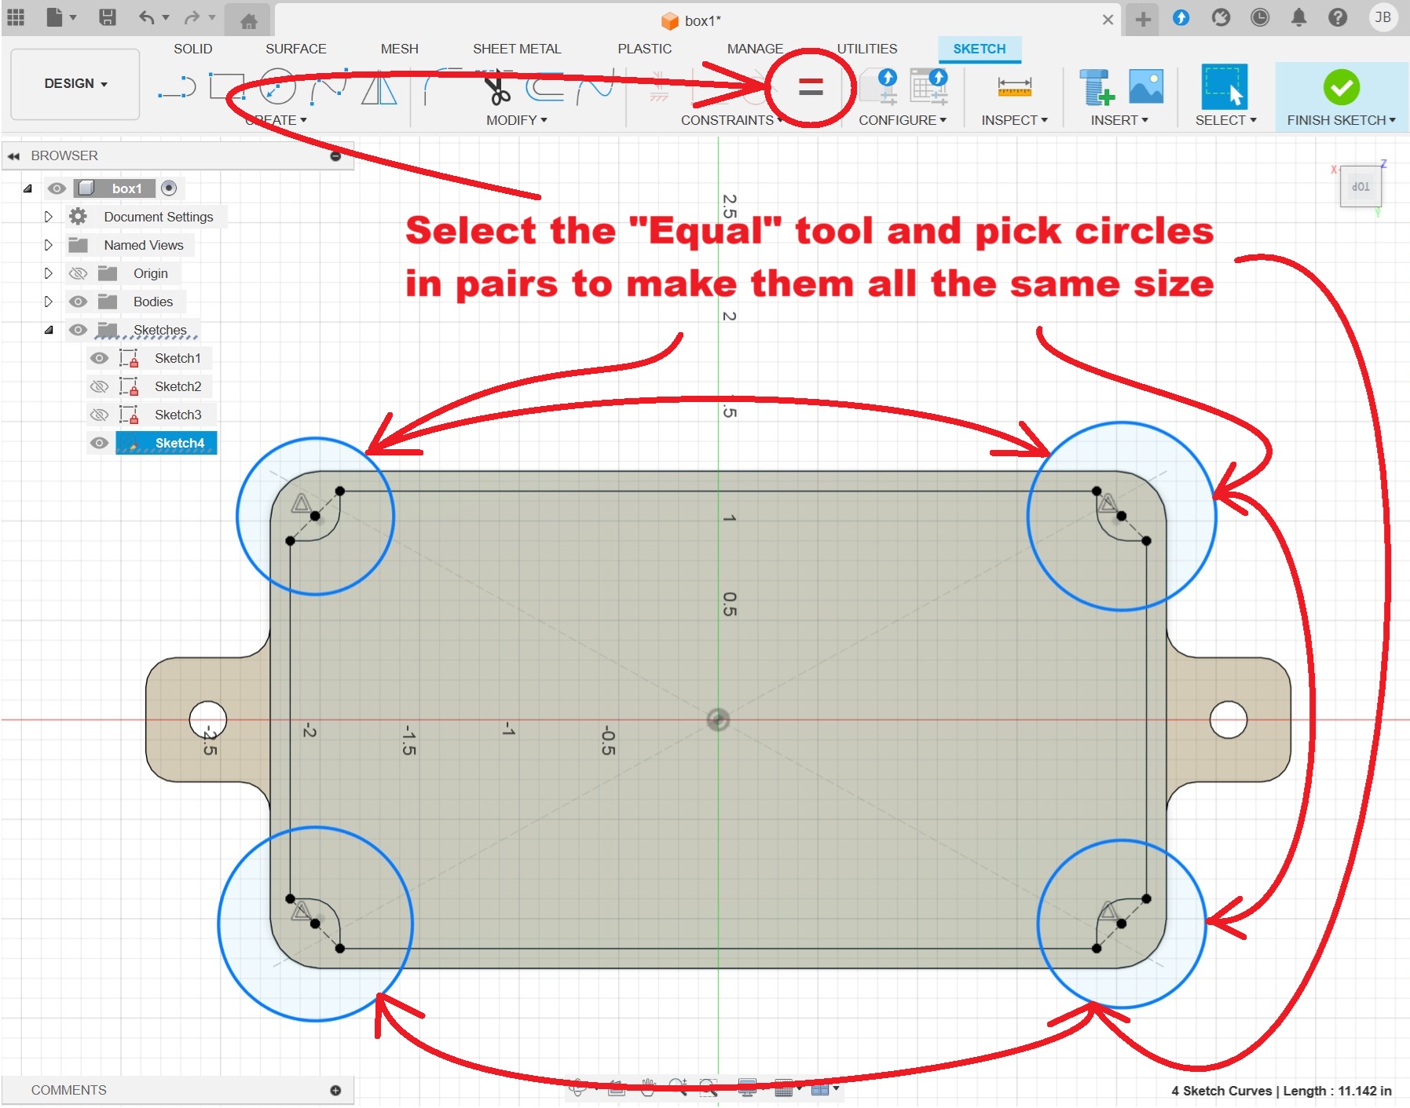Open the notifications bell
1410x1108 pixels.
coord(1298,18)
